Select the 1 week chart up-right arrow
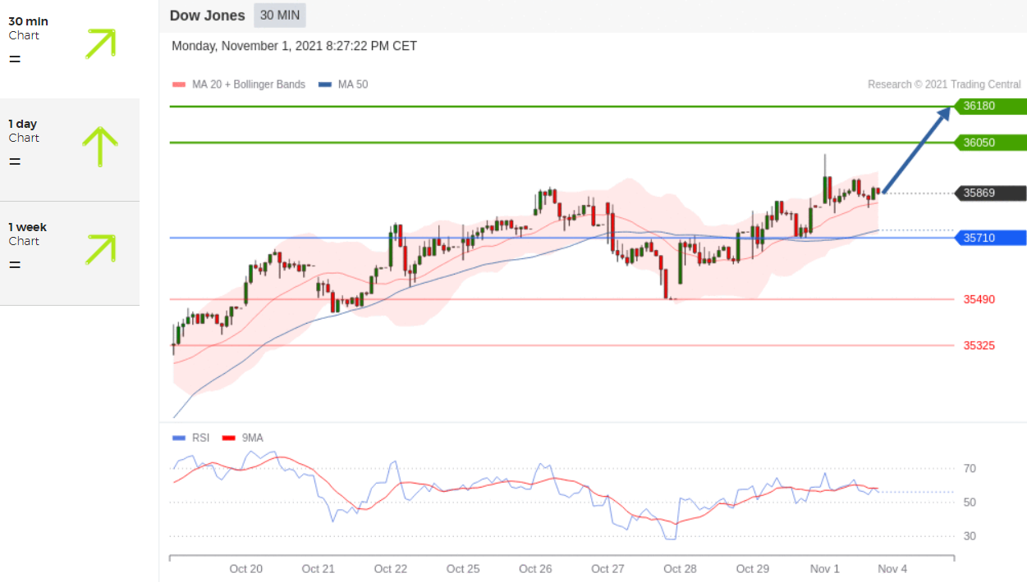Viewport: 1027px width, 582px height. [x=100, y=249]
